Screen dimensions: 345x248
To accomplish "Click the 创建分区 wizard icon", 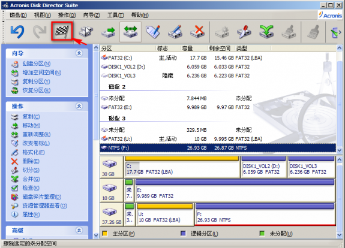I will click(15, 64).
